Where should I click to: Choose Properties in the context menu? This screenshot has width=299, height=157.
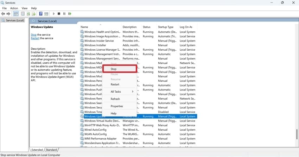point(120,106)
